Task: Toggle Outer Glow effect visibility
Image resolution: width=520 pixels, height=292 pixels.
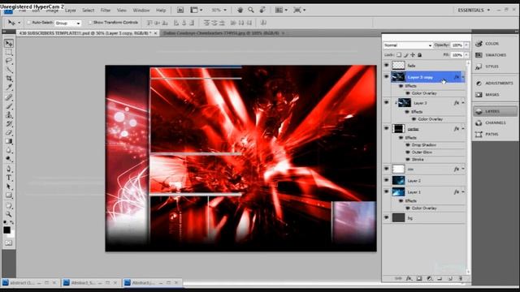Action: pos(408,152)
